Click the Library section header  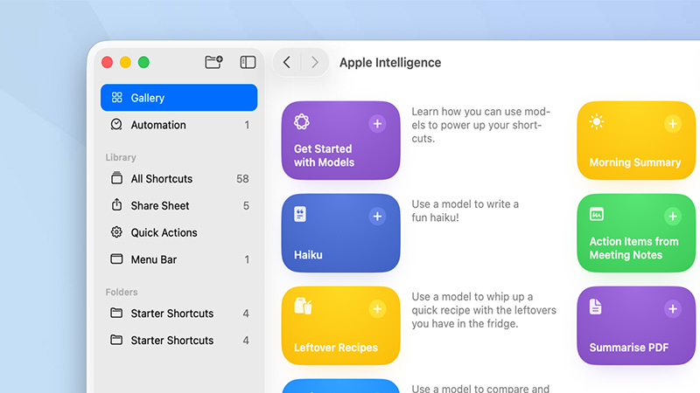[121, 157]
